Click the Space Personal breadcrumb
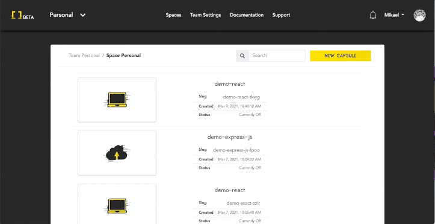435x224 pixels. [123, 55]
